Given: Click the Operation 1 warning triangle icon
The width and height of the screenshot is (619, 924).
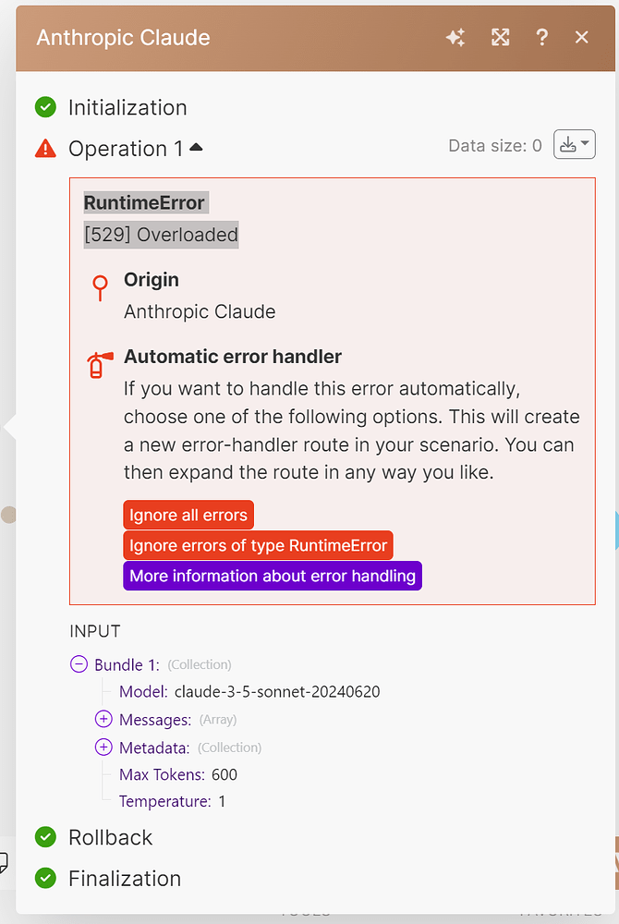Looking at the screenshot, I should pyautogui.click(x=45, y=148).
